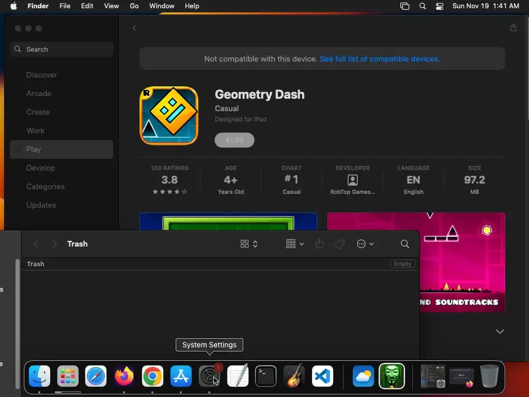
Task: Click the 3.8 ratings value
Action: 169,180
